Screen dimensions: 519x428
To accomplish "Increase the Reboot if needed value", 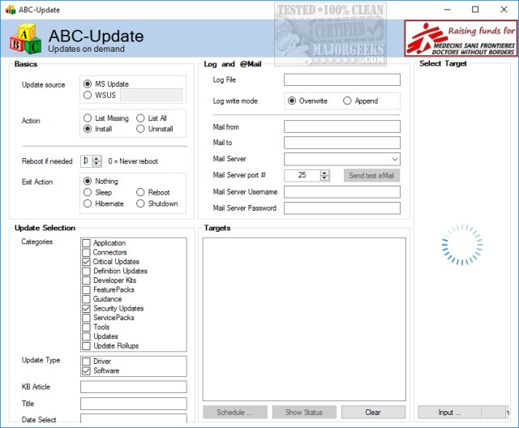I will pyautogui.click(x=97, y=158).
